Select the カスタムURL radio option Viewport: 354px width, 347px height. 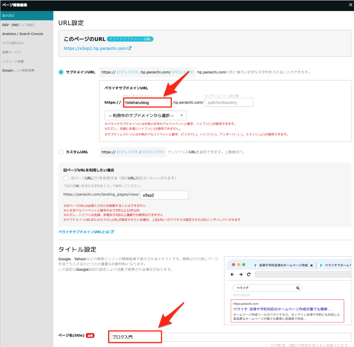point(61,152)
